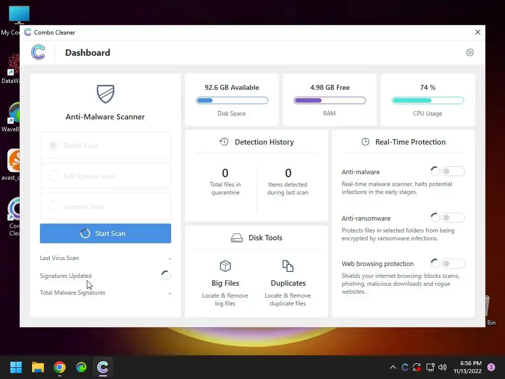The width and height of the screenshot is (505, 379).
Task: Open the taskbar clock showing 6:56 PM
Action: coord(468,367)
